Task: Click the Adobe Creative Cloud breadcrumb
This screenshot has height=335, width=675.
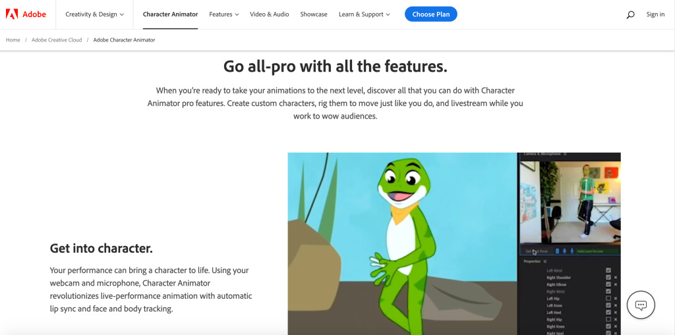Action: (x=57, y=40)
